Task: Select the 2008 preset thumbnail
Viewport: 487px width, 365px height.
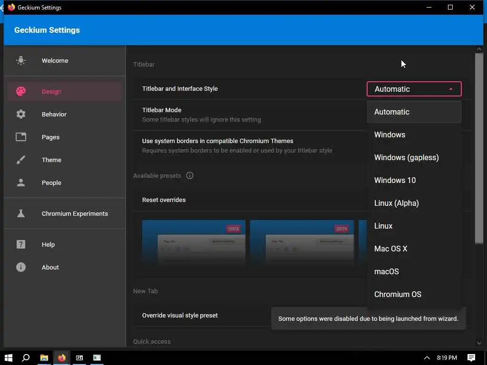Action: [194, 242]
